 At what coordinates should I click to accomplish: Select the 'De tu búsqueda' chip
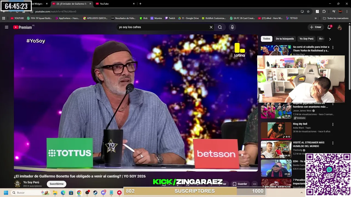click(x=285, y=39)
